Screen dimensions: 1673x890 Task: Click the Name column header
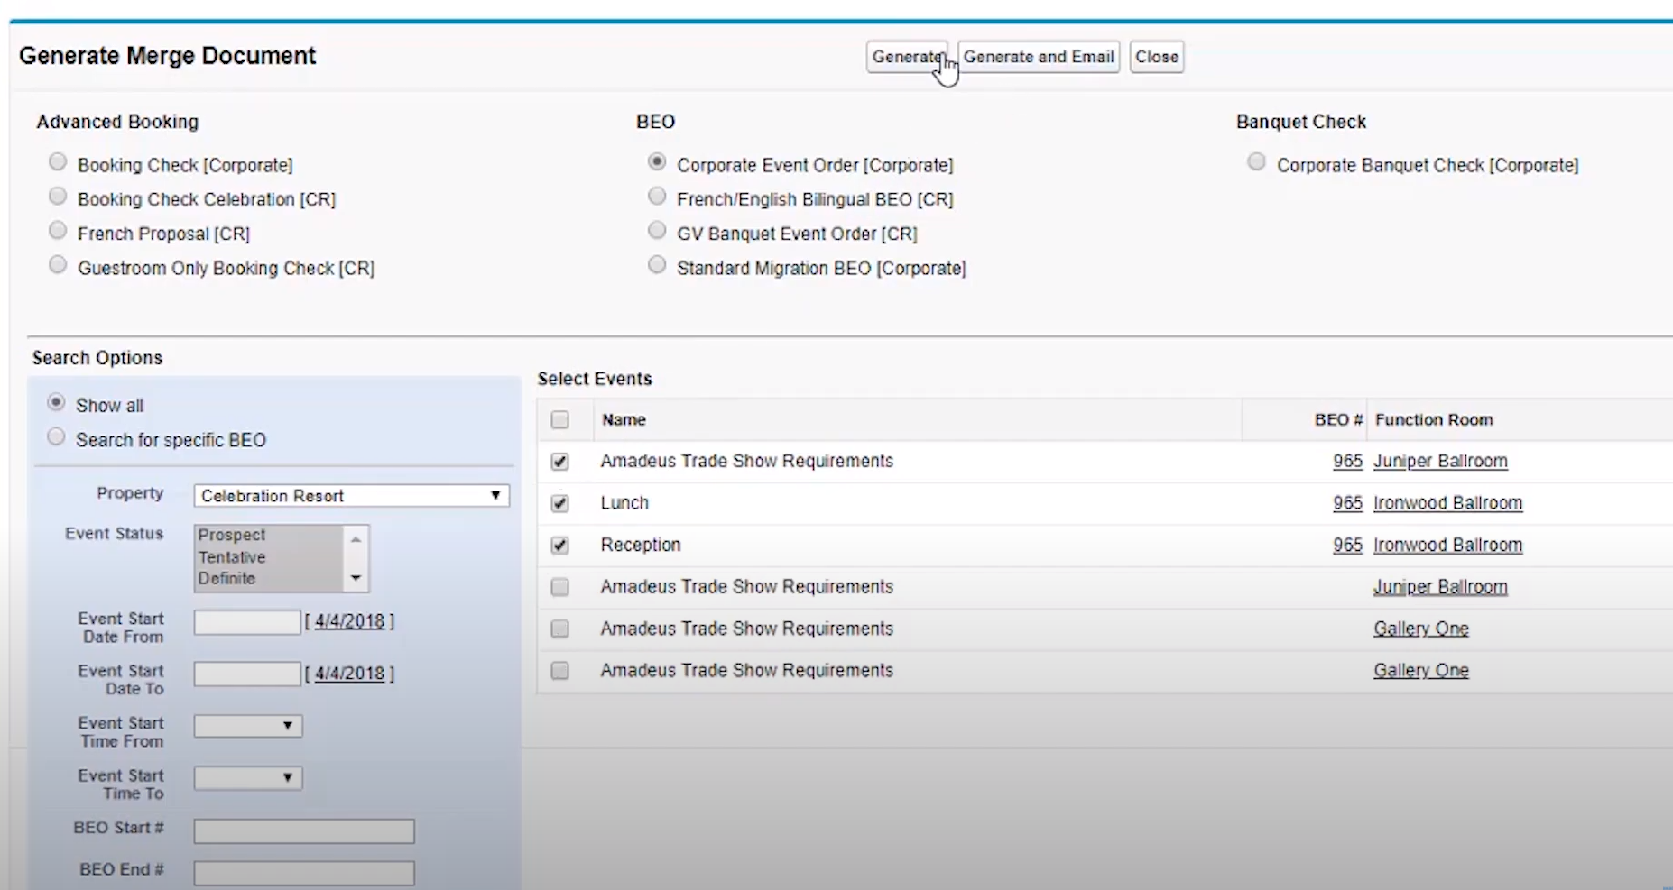point(624,420)
